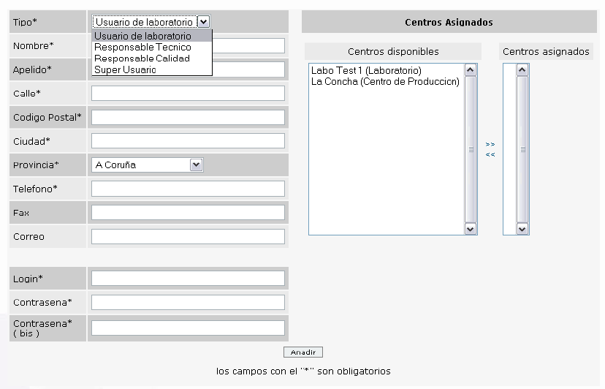Select La Concha (Centro de Produccion)
The height and width of the screenshot is (389, 605).
pyautogui.click(x=385, y=81)
